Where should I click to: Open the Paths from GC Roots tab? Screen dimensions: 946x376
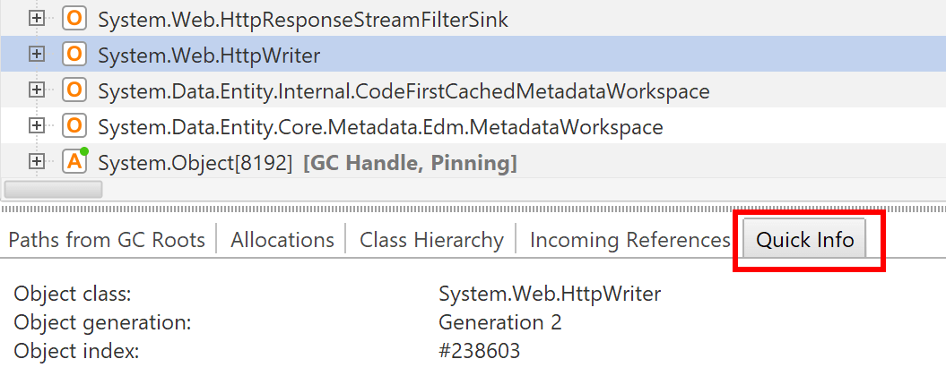click(107, 240)
